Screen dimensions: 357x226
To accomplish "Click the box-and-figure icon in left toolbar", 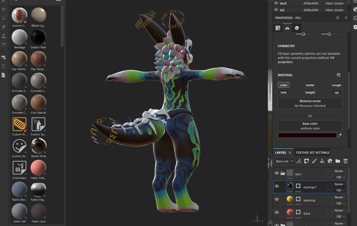I will pos(4,57).
